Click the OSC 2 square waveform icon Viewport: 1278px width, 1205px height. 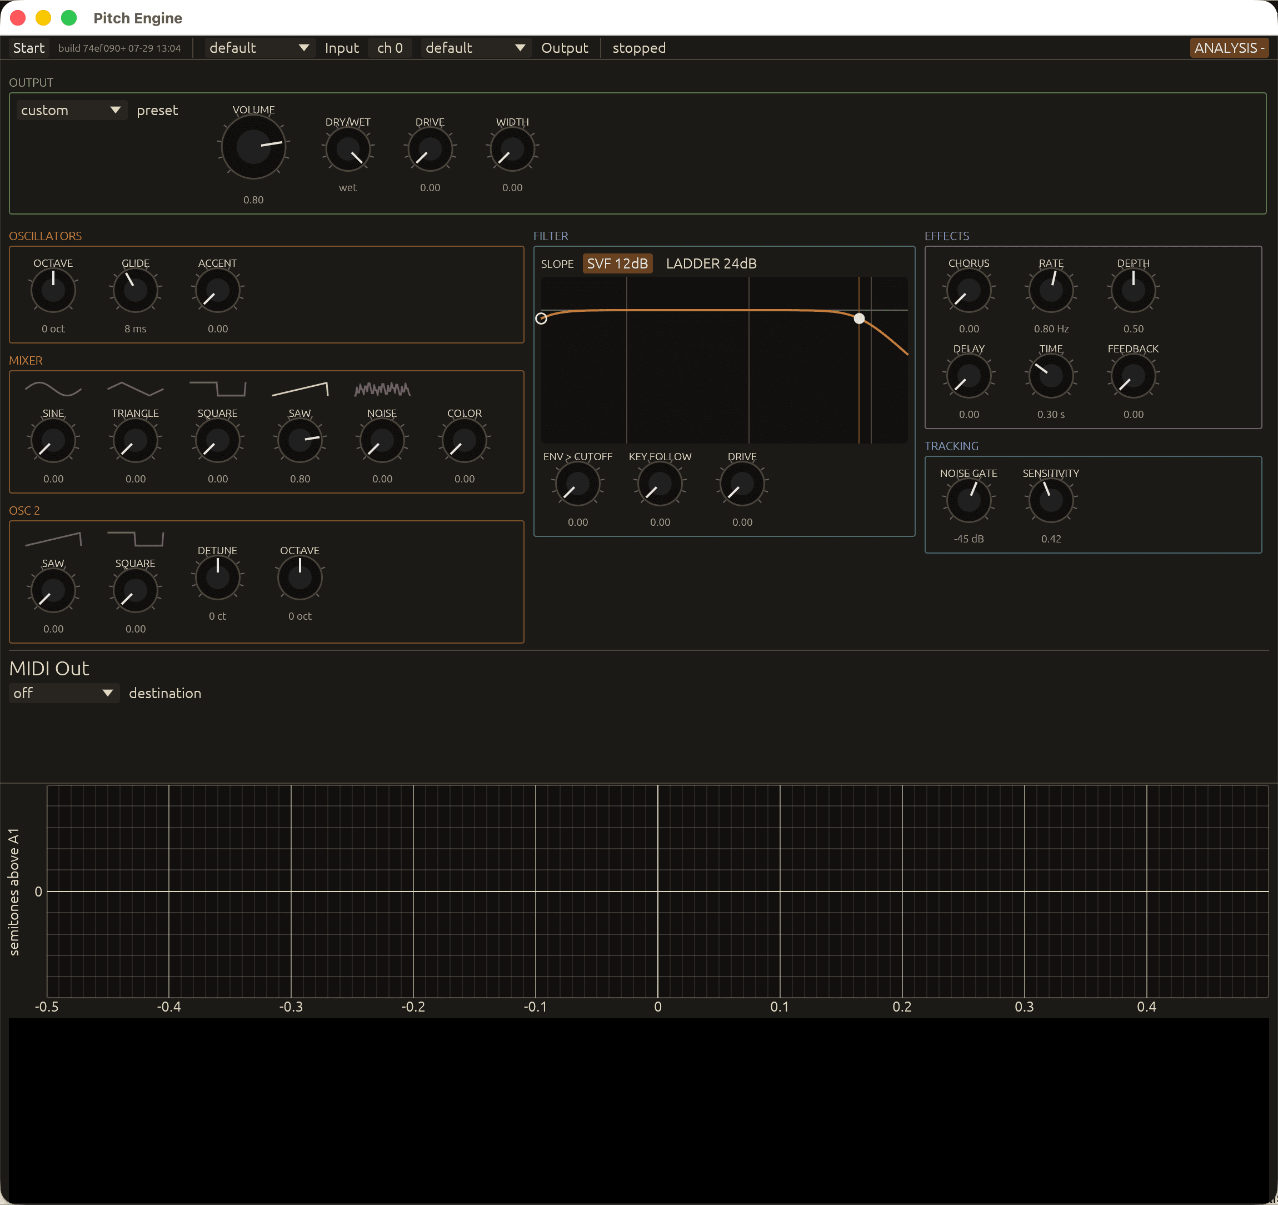(136, 539)
